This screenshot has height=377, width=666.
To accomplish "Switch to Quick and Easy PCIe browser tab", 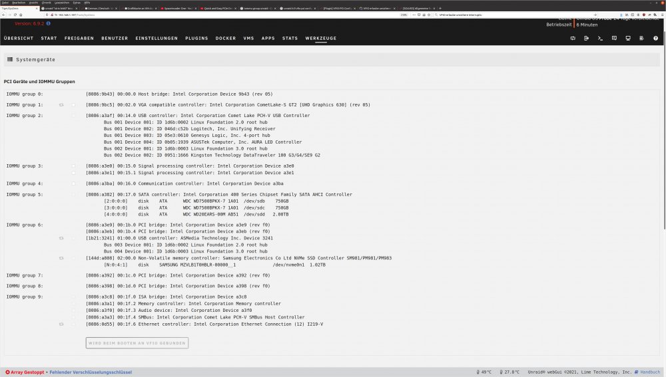I will tap(218, 8).
